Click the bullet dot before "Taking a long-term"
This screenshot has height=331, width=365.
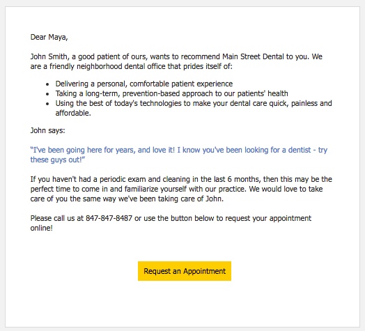pos(47,94)
